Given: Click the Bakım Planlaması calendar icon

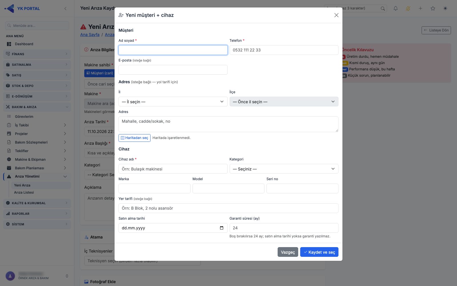Looking at the screenshot, I should [9, 168].
